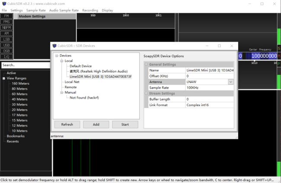Select the Recents tree item

click(13, 141)
